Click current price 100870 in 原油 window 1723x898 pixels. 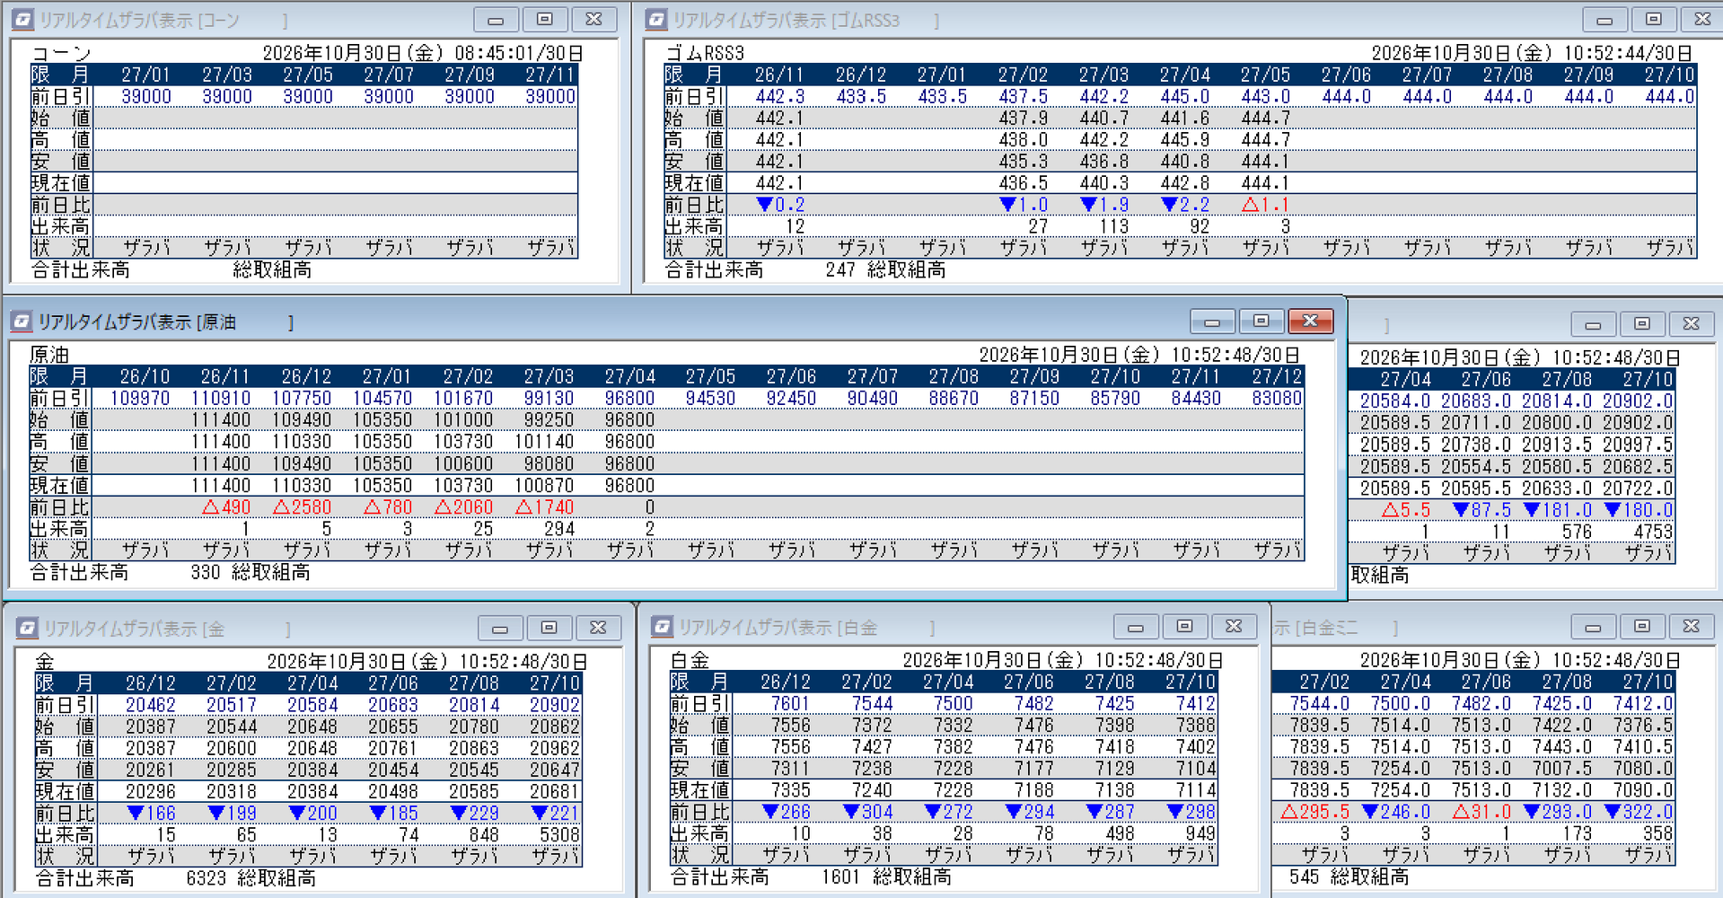[544, 486]
